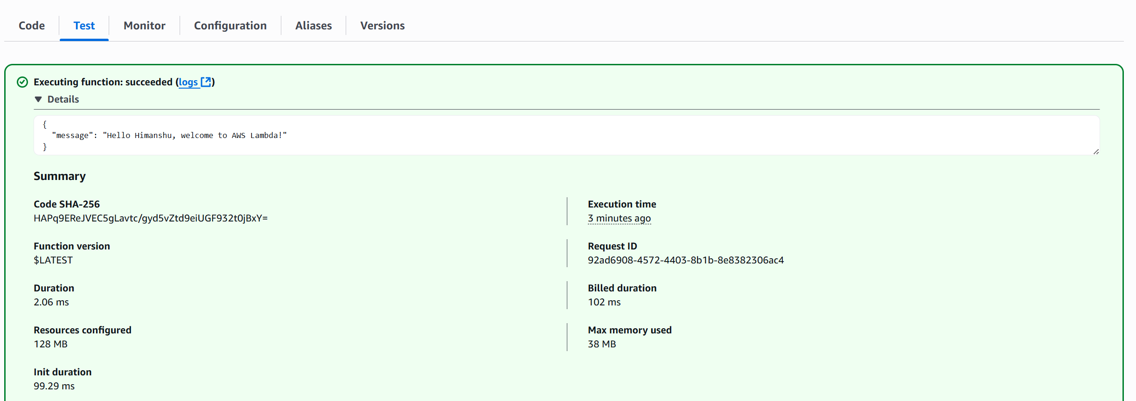The height and width of the screenshot is (401, 1136).
Task: Click the '3 minutes ago' execution time
Action: 619,218
